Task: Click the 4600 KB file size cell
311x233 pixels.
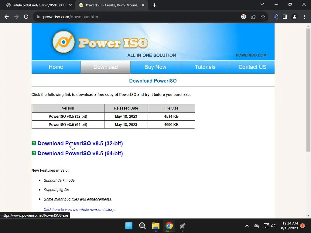Action: (x=171, y=125)
